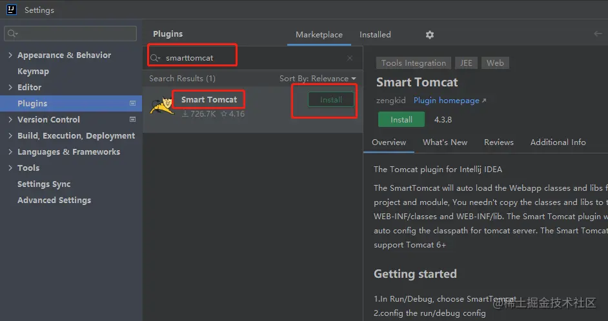Screen dimensions: 608x321
Task: Expand Languages & Frameworks node
Action: [10, 151]
